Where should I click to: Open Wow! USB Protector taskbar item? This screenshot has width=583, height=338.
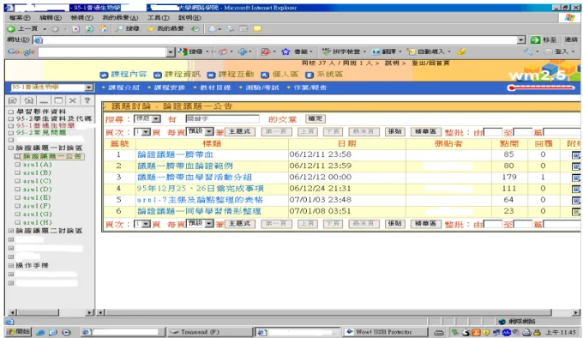(x=386, y=332)
